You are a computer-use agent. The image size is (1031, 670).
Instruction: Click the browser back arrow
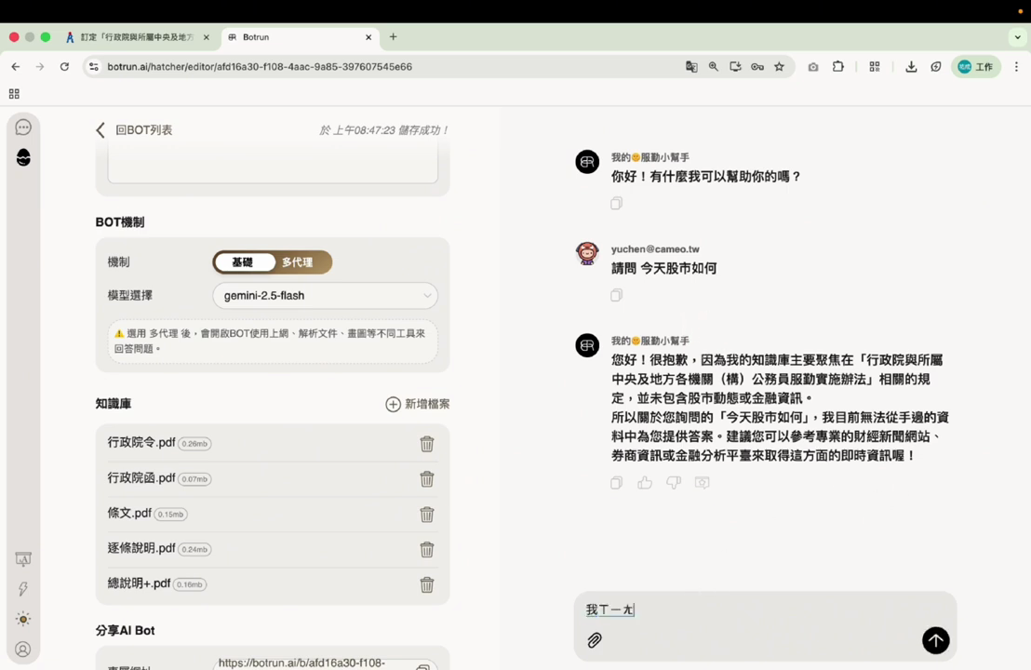click(x=16, y=66)
